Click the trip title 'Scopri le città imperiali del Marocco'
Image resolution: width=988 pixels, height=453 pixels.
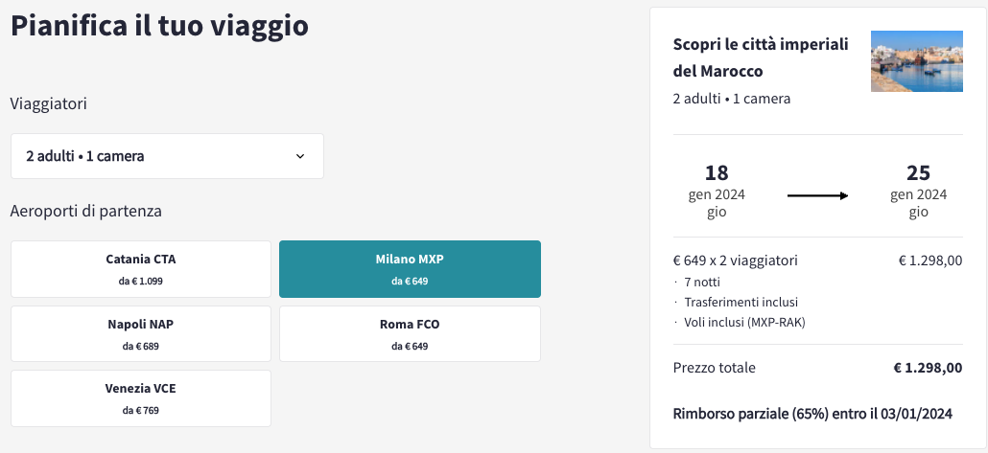click(x=761, y=57)
